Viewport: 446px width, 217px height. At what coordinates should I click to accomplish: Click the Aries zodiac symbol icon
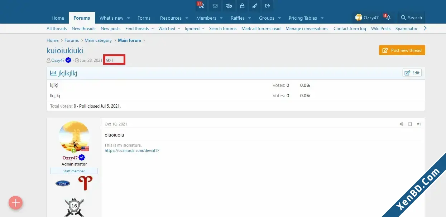click(85, 183)
